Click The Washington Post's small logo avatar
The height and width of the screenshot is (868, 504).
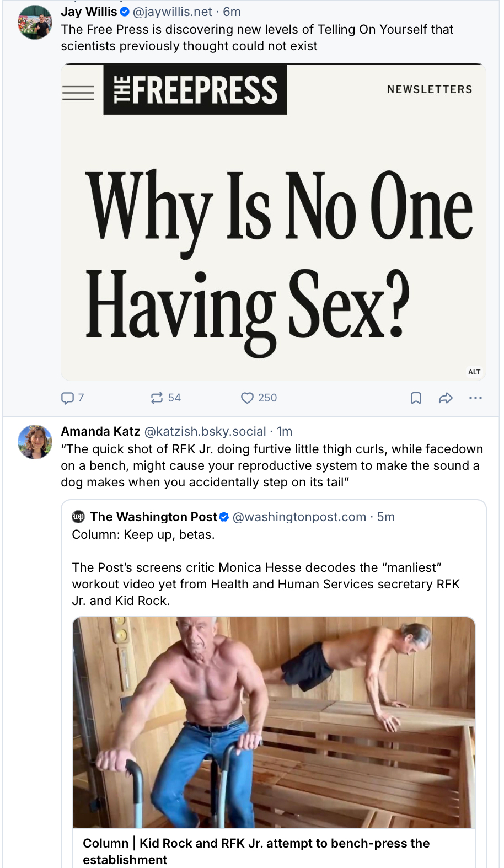[79, 517]
